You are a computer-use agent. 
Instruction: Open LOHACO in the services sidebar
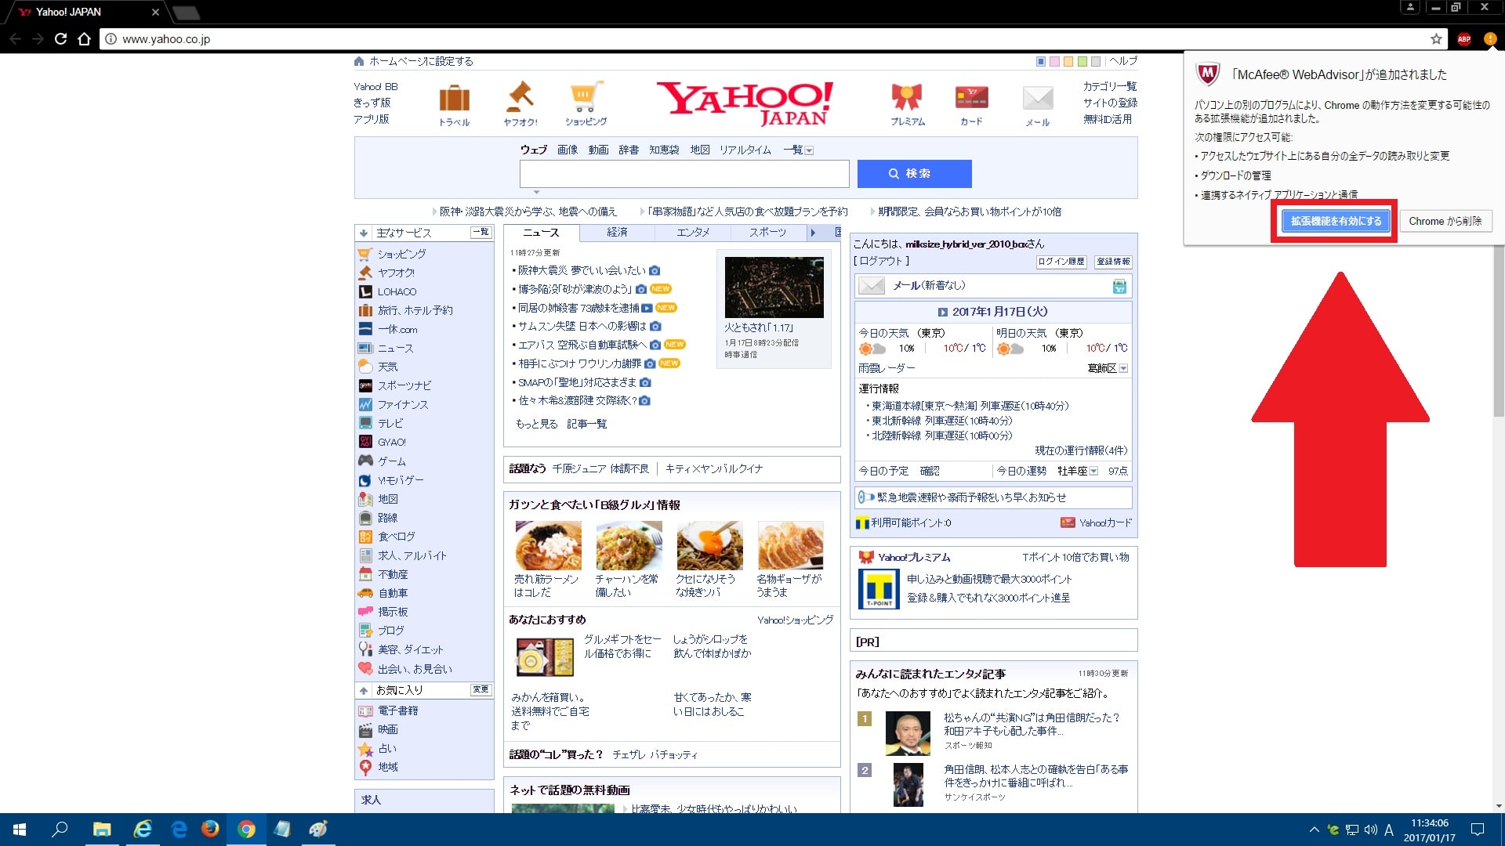[397, 291]
